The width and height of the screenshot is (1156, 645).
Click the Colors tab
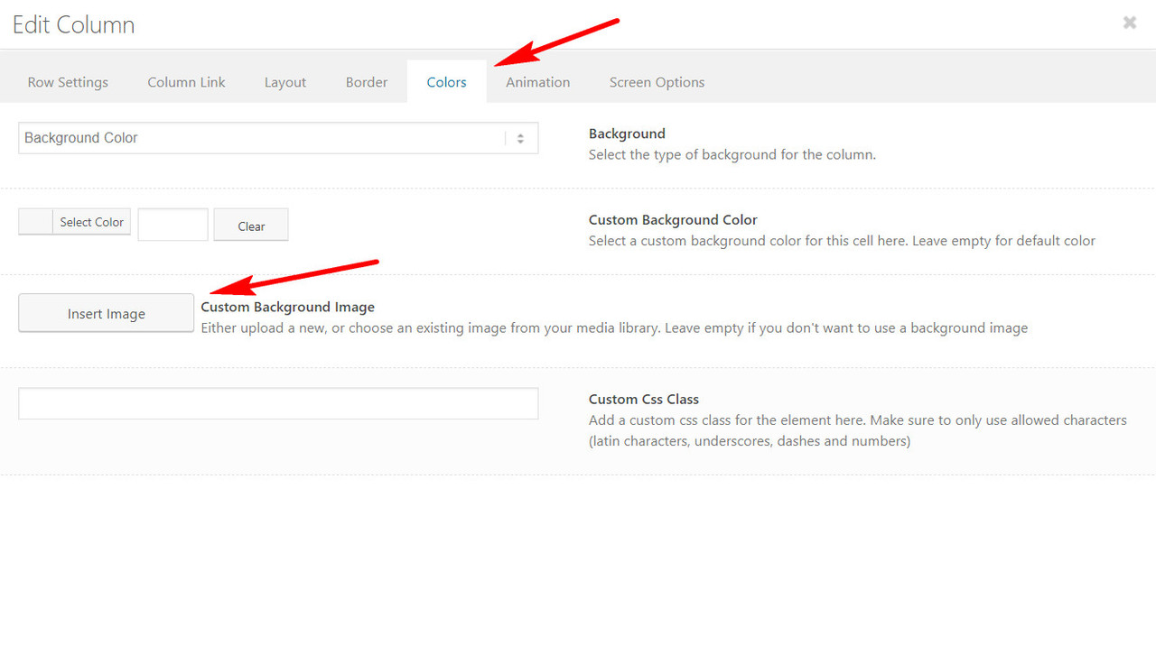coord(447,82)
